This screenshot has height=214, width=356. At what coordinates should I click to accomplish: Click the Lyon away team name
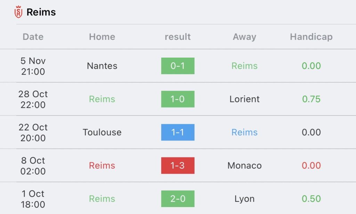(244, 199)
